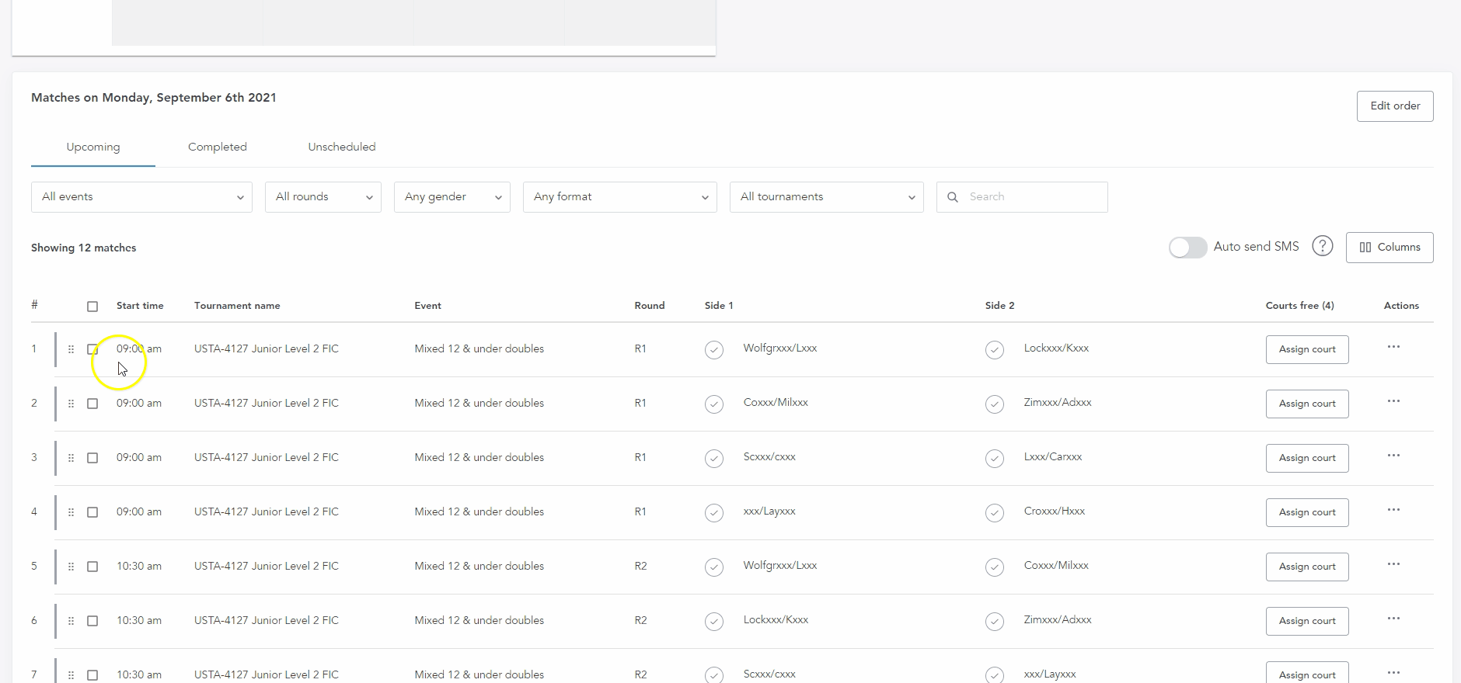This screenshot has width=1461, height=683.
Task: Click the search magnifier icon
Action: [953, 197]
